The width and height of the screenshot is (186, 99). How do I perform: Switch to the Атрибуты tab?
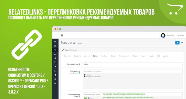coord(104,56)
